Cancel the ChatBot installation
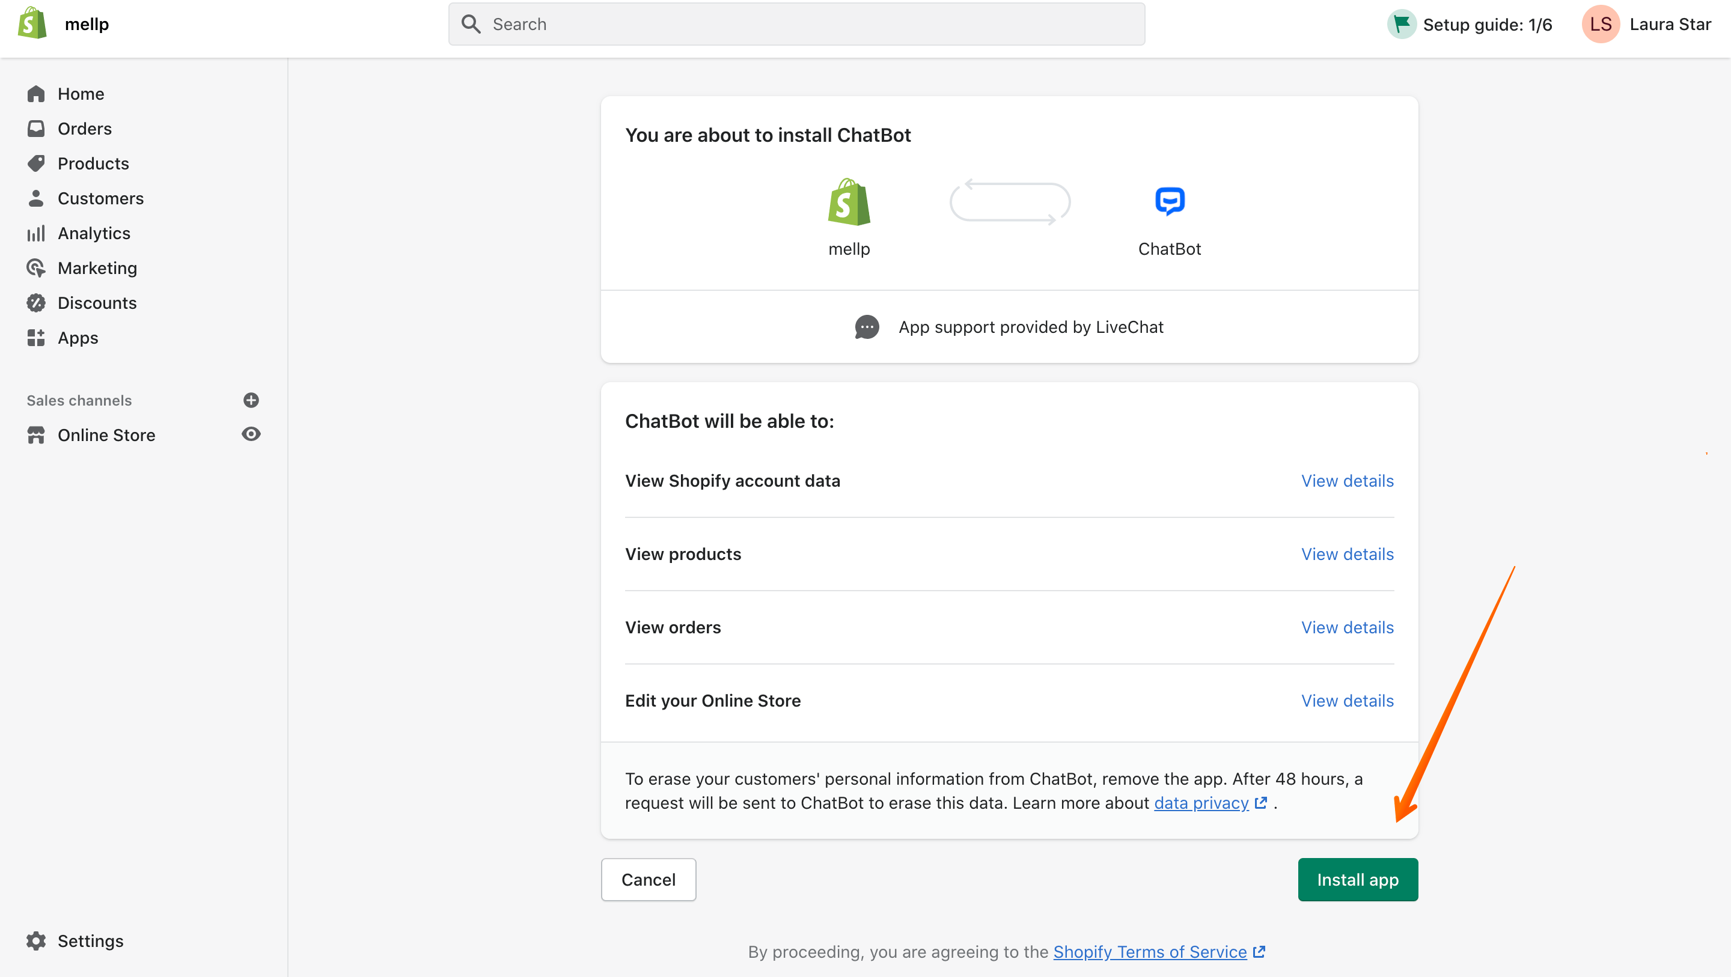Screen dimensions: 1731x977 [649, 880]
